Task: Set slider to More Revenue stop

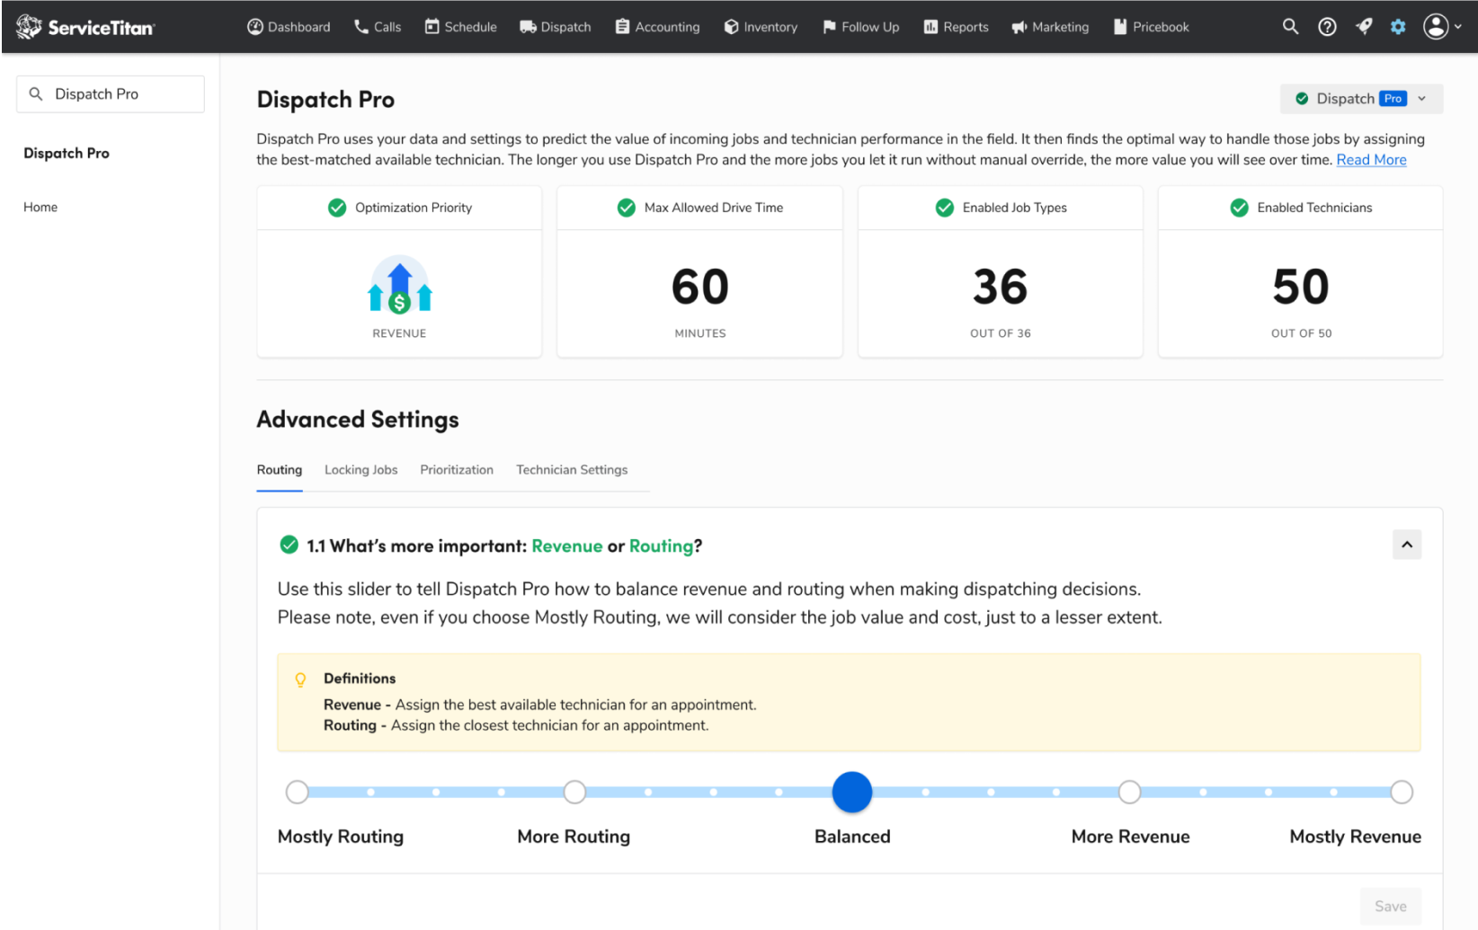Action: pyautogui.click(x=1129, y=792)
